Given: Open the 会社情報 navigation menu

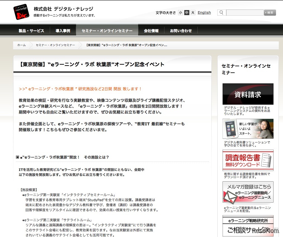Looking at the screenshot, I should click(x=151, y=31).
